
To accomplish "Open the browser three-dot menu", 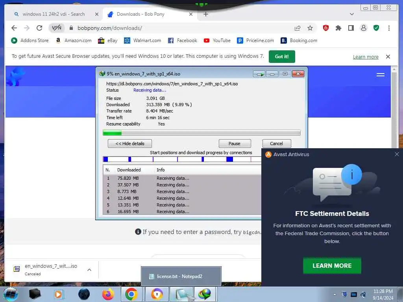I will coord(389,28).
